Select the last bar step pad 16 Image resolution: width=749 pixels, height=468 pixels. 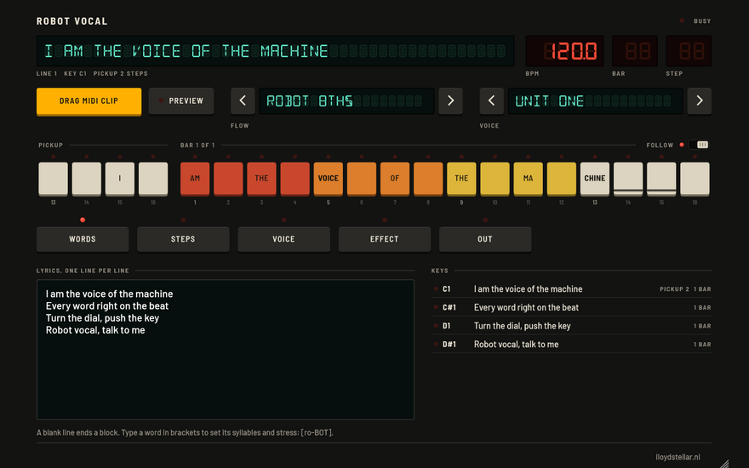[695, 179]
